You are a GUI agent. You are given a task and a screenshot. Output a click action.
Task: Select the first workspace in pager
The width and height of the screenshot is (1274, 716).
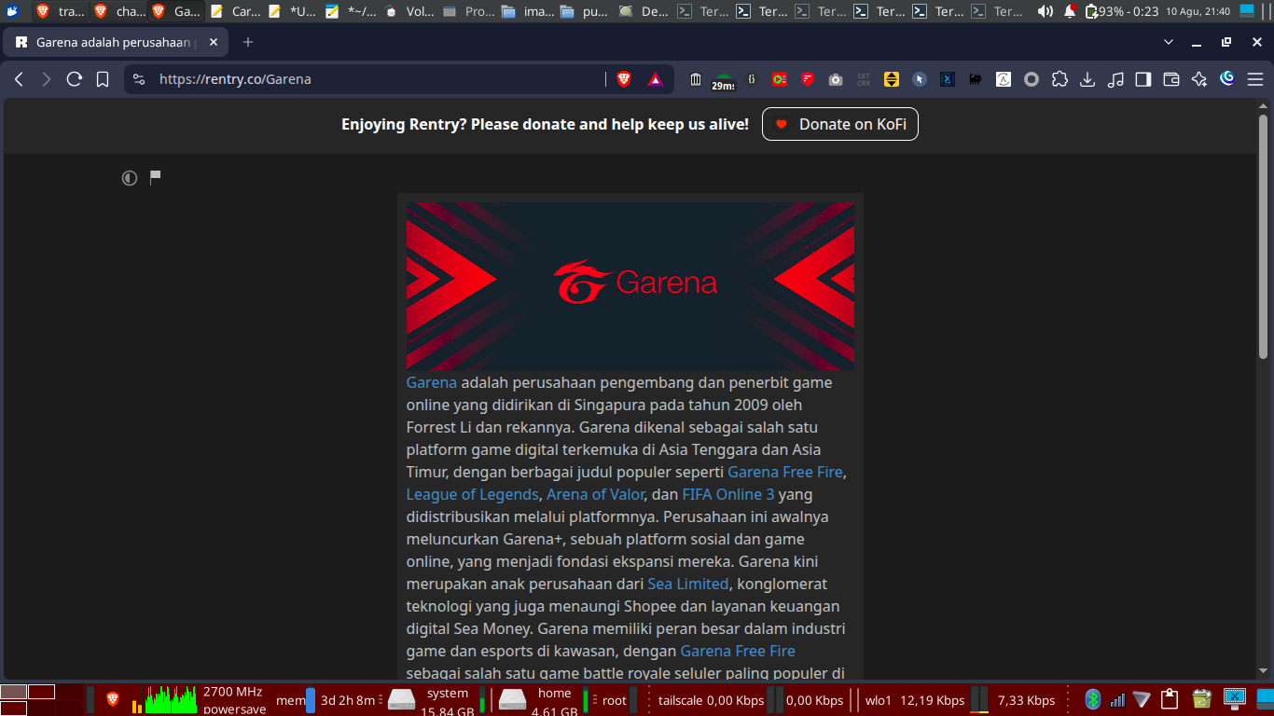pos(13,692)
